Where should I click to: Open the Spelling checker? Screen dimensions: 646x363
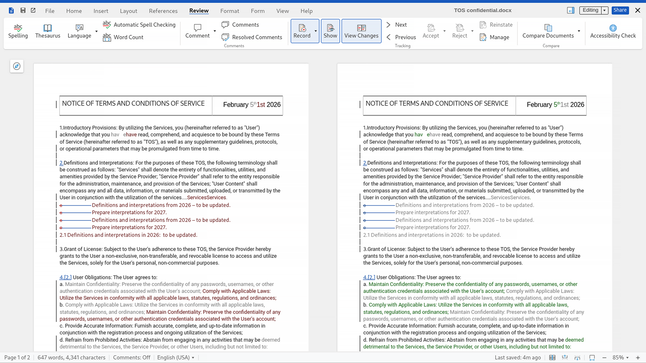click(18, 31)
